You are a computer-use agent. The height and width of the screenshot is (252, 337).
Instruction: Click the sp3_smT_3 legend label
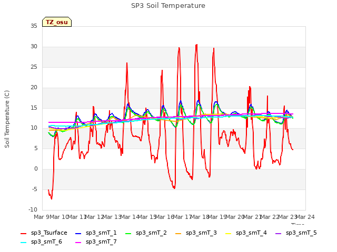click(201, 233)
